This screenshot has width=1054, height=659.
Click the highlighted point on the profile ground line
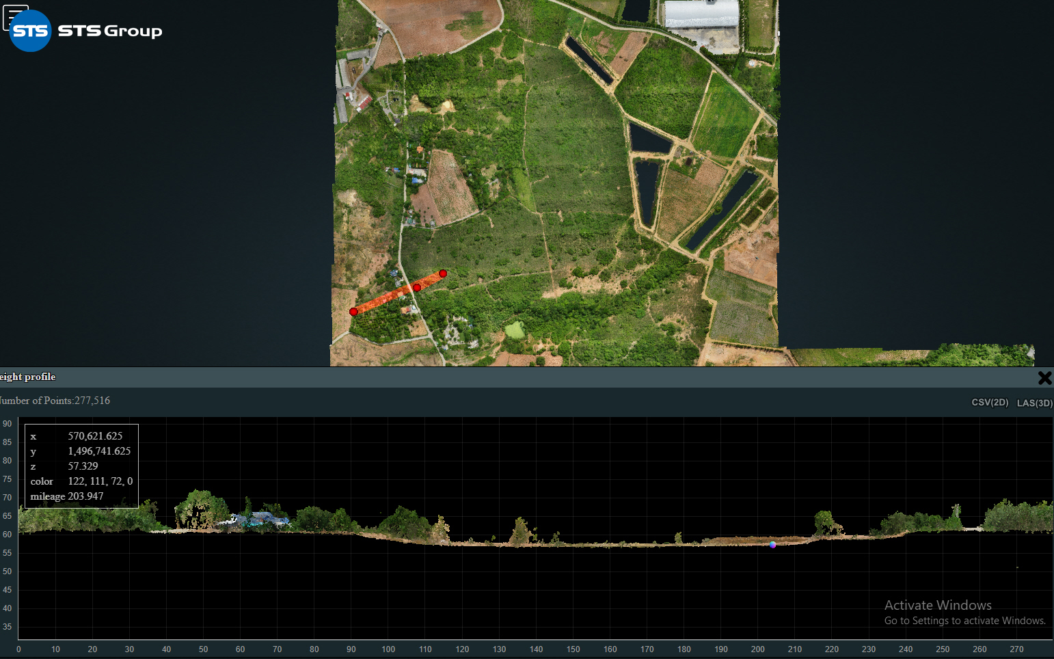tap(772, 545)
